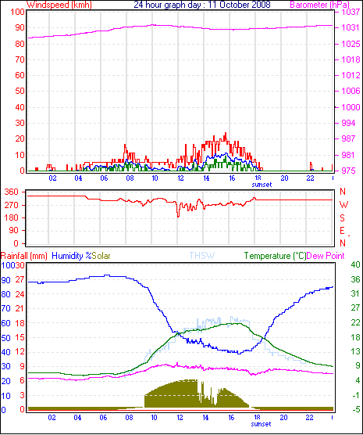This screenshot has width=363, height=435.
Task: Click the '21' rainfall scale value
Action: 20,308
